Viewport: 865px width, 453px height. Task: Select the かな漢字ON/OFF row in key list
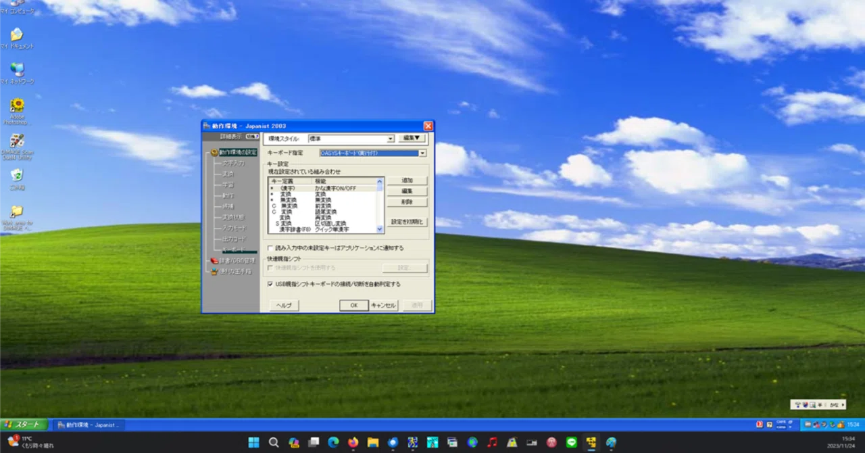coord(323,189)
